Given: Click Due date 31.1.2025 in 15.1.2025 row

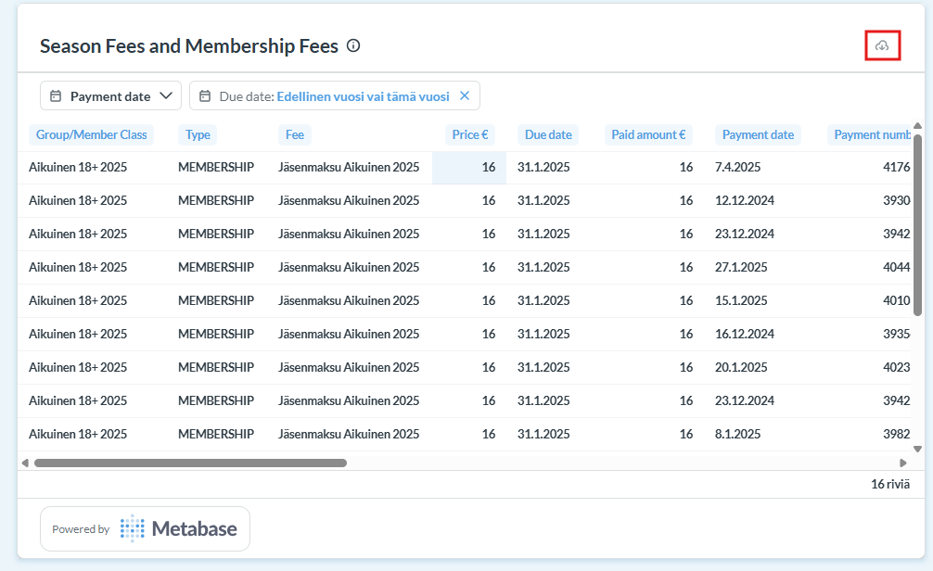Looking at the screenshot, I should click(x=543, y=300).
